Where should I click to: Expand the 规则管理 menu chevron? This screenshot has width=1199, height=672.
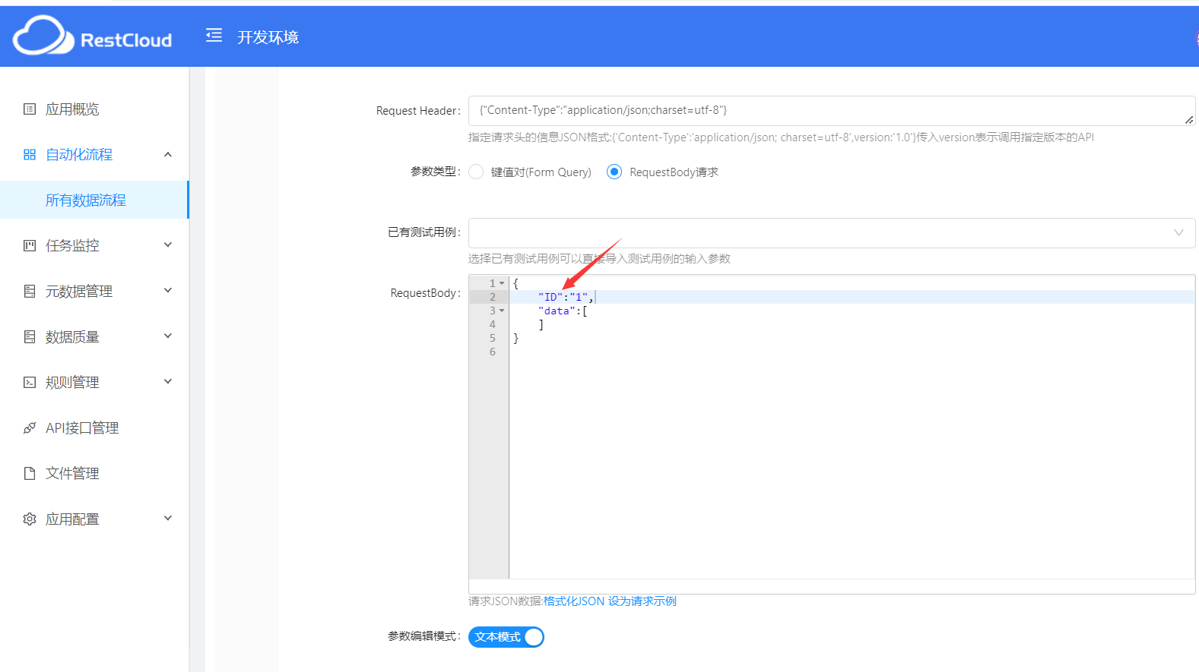168,382
